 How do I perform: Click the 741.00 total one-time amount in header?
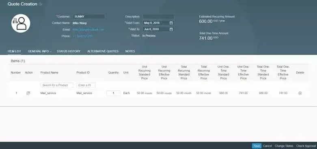coord(206,38)
